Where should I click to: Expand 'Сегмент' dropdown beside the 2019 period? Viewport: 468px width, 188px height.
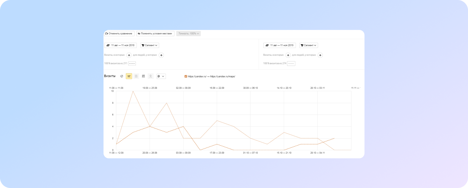tap(309, 45)
